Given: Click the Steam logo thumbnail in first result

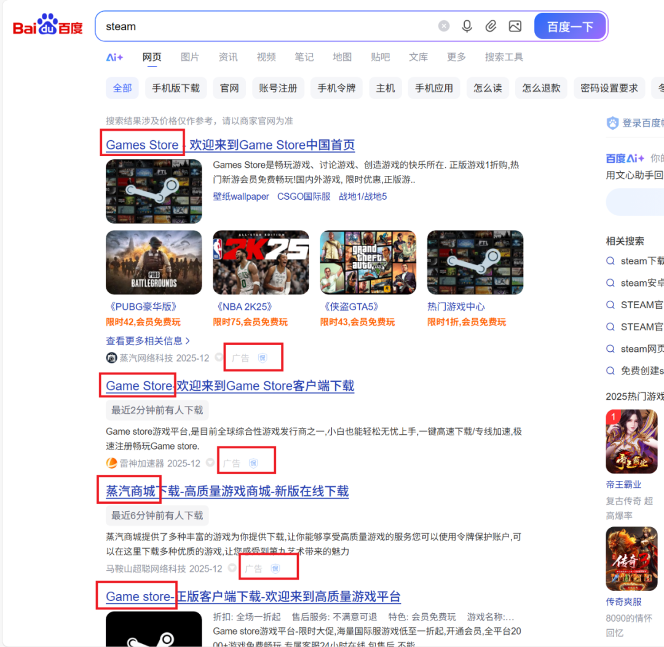Looking at the screenshot, I should point(154,191).
